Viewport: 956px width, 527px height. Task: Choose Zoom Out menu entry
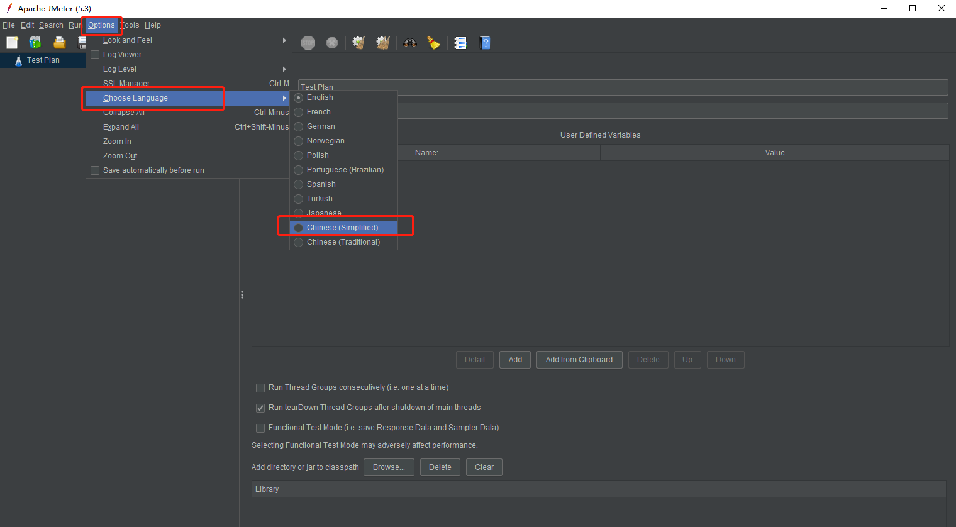187,156
